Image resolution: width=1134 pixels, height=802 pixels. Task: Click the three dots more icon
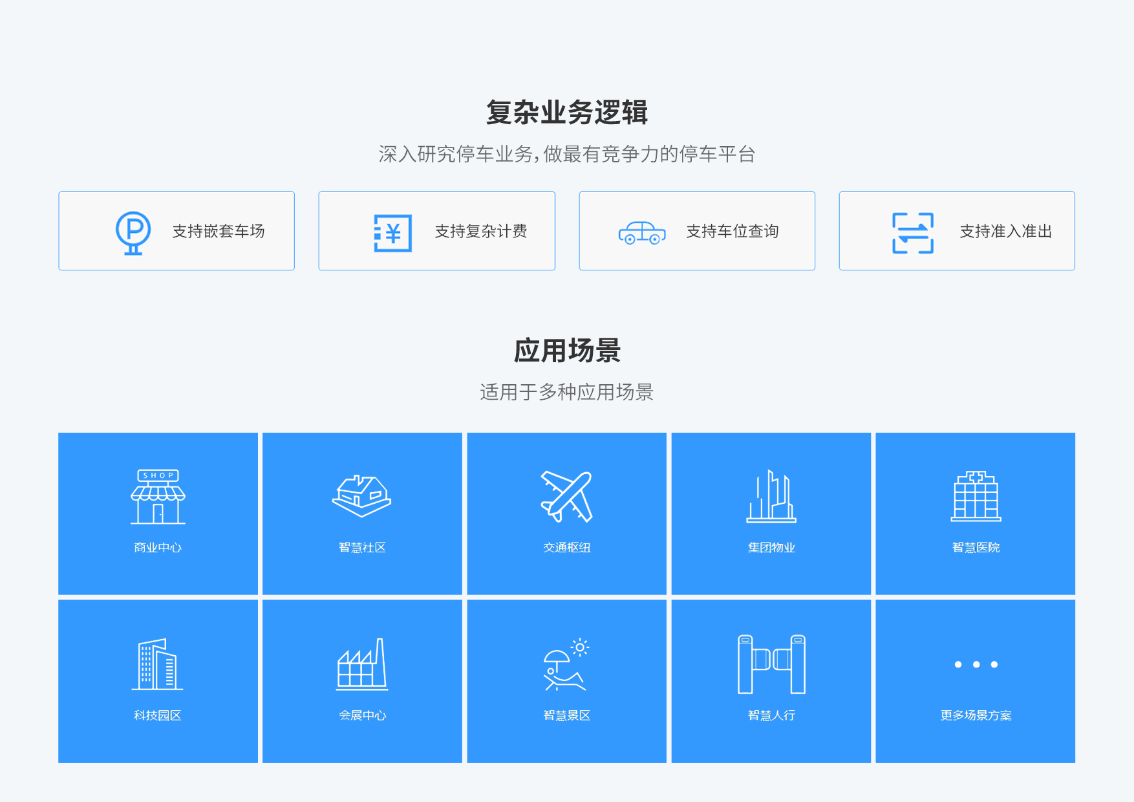click(976, 664)
